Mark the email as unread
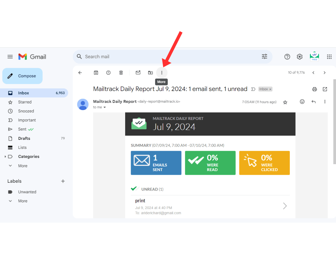The width and height of the screenshot is (336, 269). pyautogui.click(x=138, y=73)
